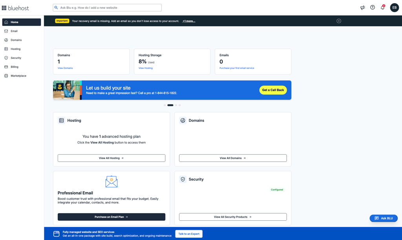Open the announcements megaphone icon
This screenshot has height=240, width=402.
[x=362, y=8]
